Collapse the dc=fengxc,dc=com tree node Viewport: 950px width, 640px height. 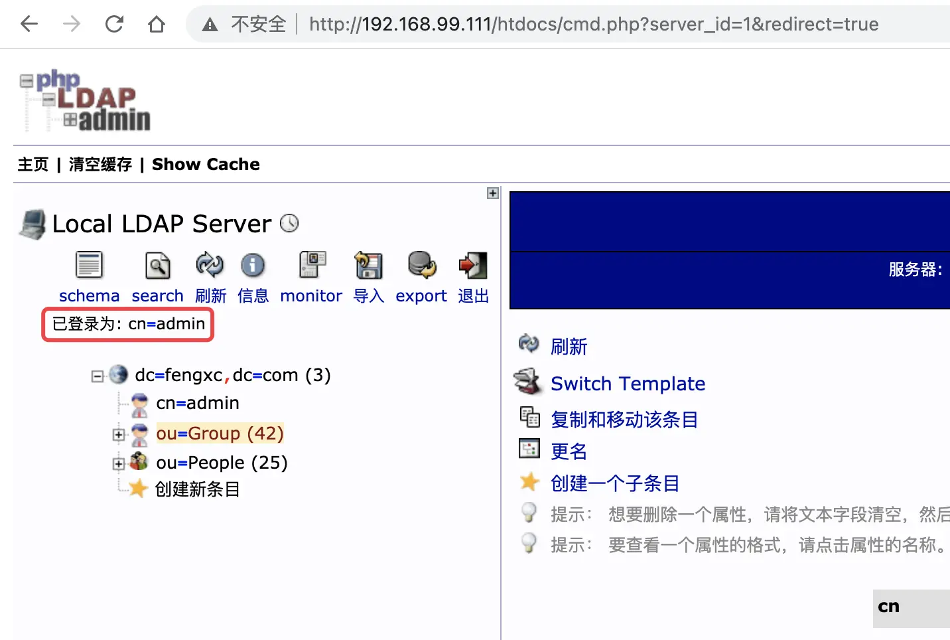pyautogui.click(x=98, y=376)
